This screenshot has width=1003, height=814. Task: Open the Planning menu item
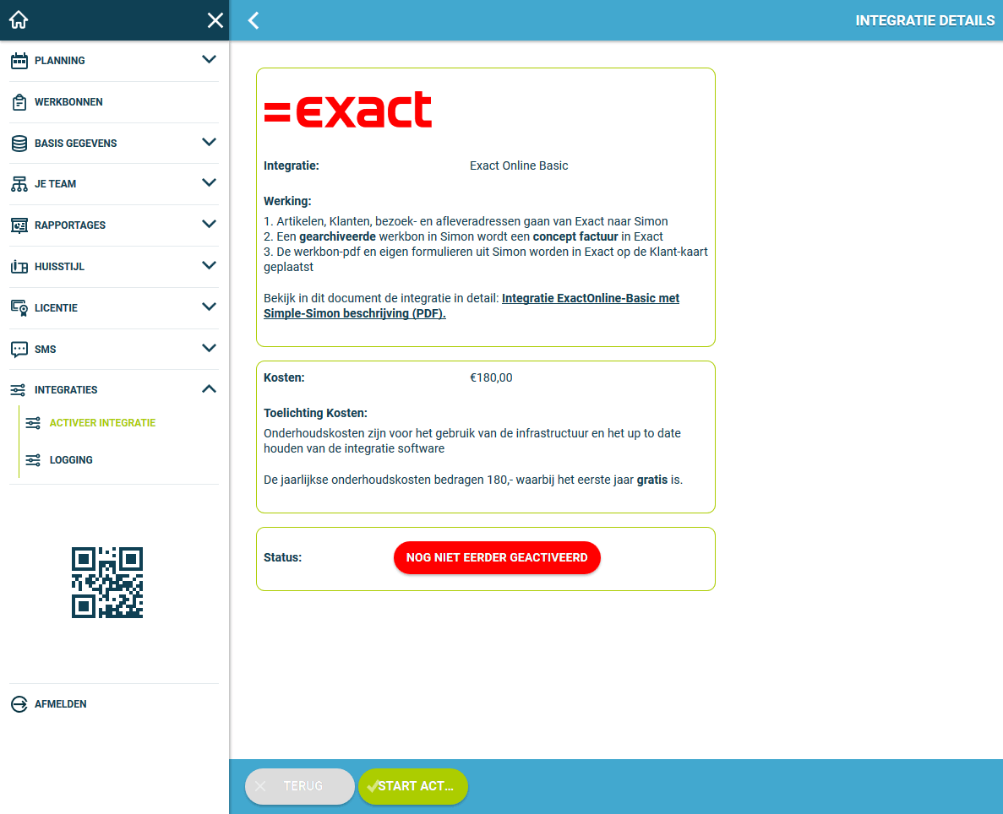coord(114,61)
